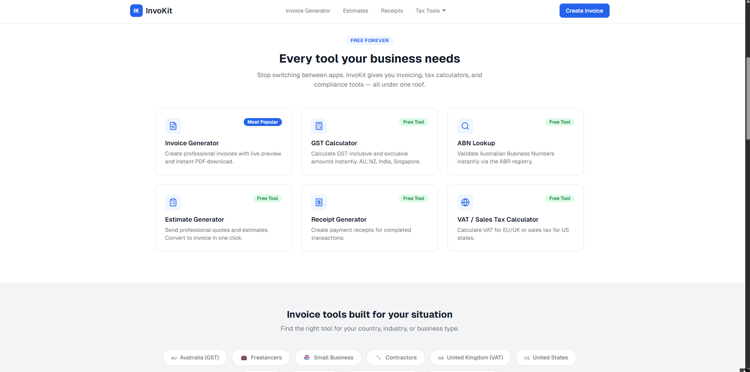Open the Invoice Generator card title
Screen dimensions: 750x372
(x=192, y=143)
